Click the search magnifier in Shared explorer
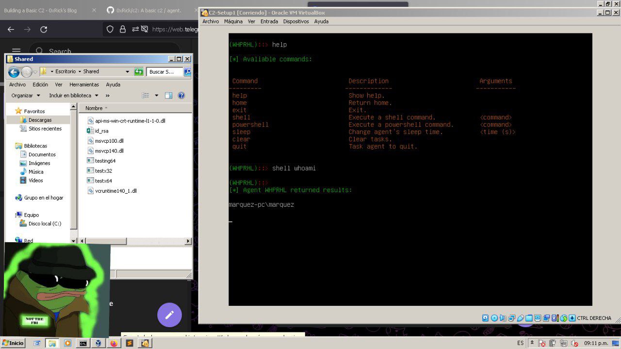 point(188,72)
